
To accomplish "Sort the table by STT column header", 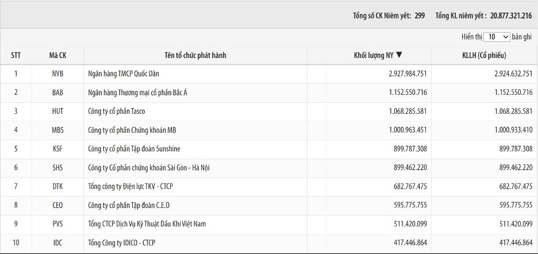I will [x=16, y=55].
